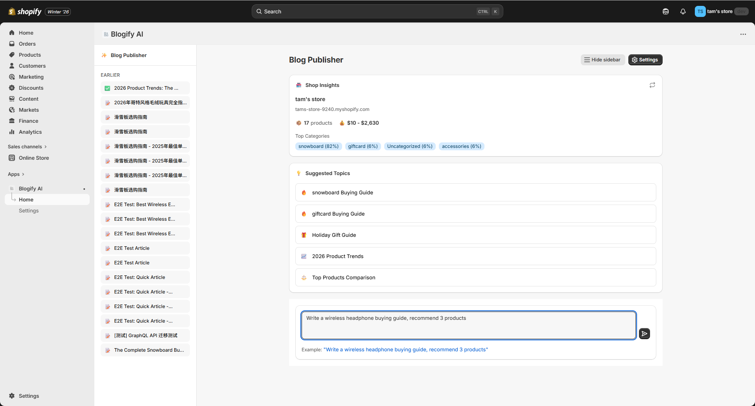Select the Blogify AI app icon in the sidebar
The width and height of the screenshot is (755, 406).
pyautogui.click(x=12, y=188)
